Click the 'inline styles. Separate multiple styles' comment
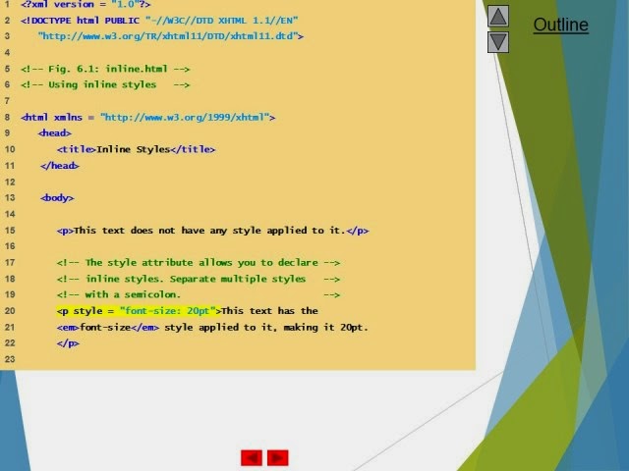This screenshot has width=629, height=471. click(199, 279)
